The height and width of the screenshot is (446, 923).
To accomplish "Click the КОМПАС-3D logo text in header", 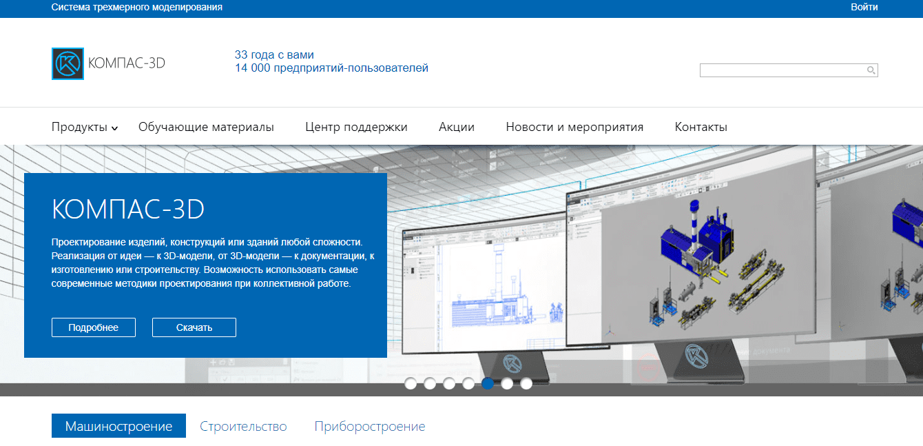I will 127,63.
